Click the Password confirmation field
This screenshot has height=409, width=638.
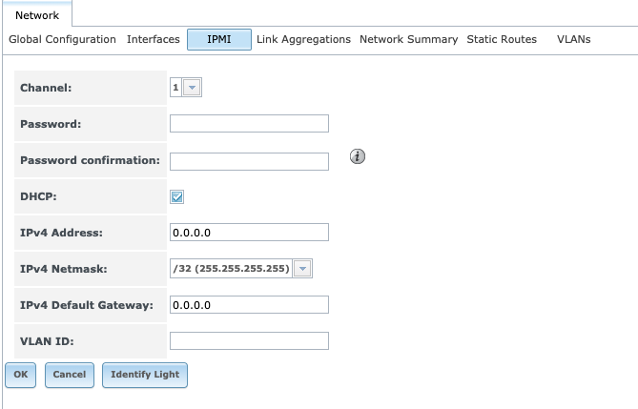(249, 160)
